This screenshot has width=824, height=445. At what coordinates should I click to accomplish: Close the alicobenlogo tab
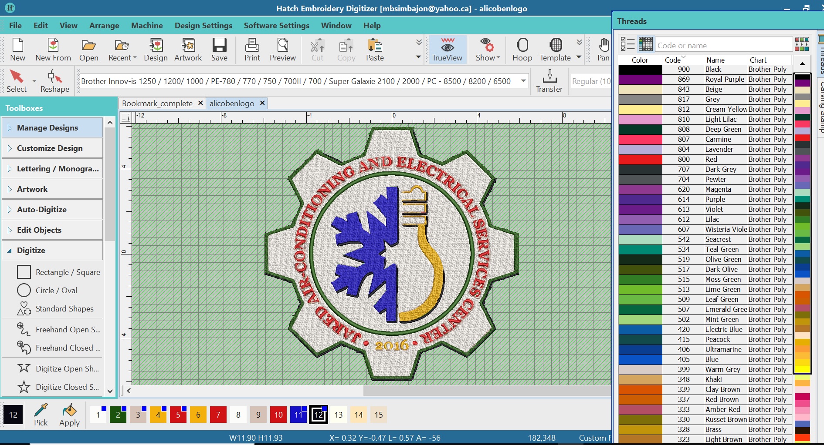[x=262, y=103]
